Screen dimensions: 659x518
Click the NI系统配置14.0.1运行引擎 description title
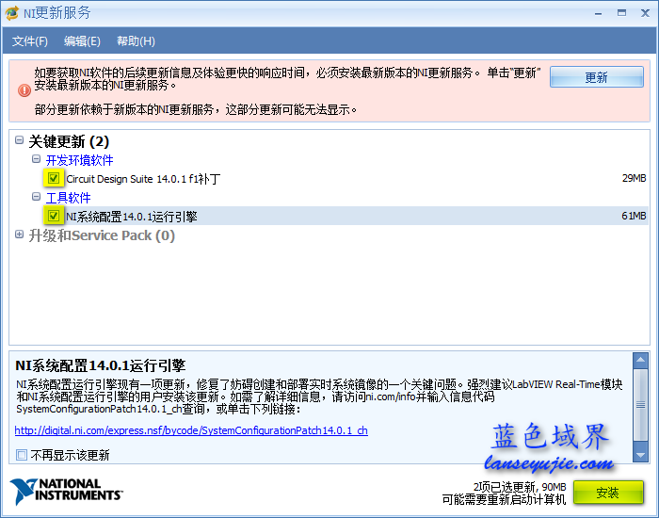point(101,365)
